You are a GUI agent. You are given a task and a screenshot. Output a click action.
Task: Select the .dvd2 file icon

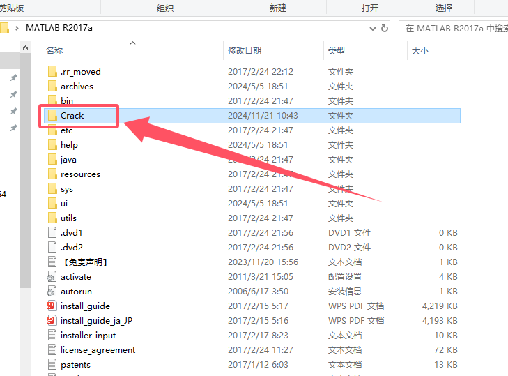pyautogui.click(x=52, y=247)
